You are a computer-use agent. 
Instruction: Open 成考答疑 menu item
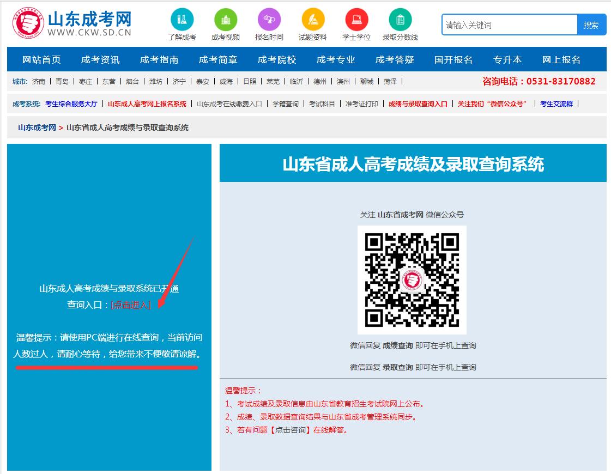(x=395, y=59)
